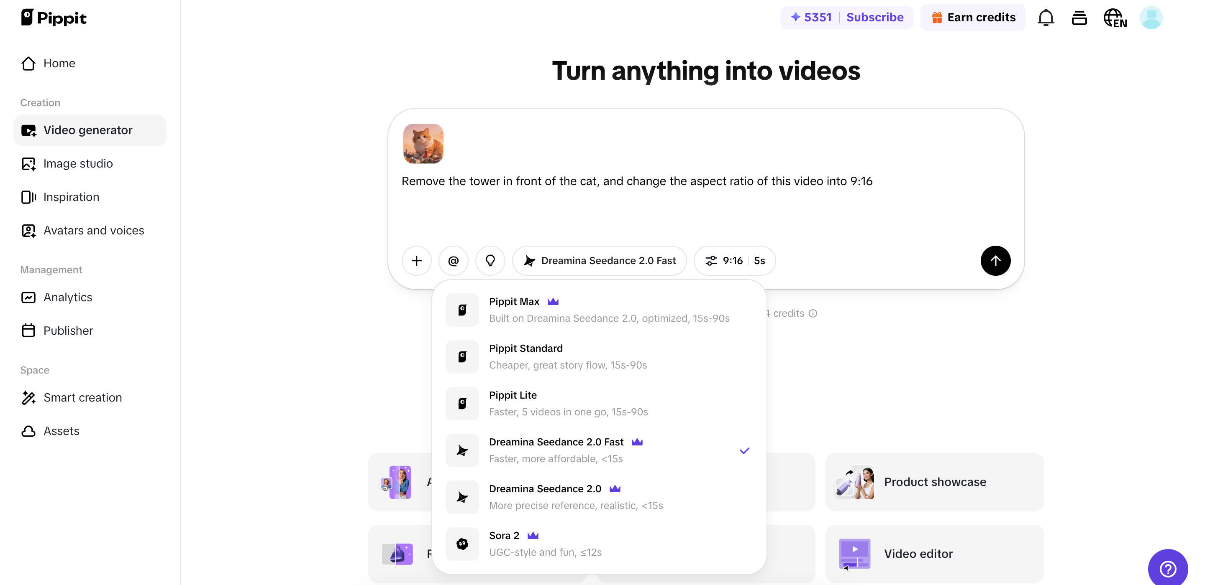This screenshot has height=585, width=1205.
Task: Open the Dreamina Seedance 2.0 Fast model dropdown
Action: click(x=600, y=261)
